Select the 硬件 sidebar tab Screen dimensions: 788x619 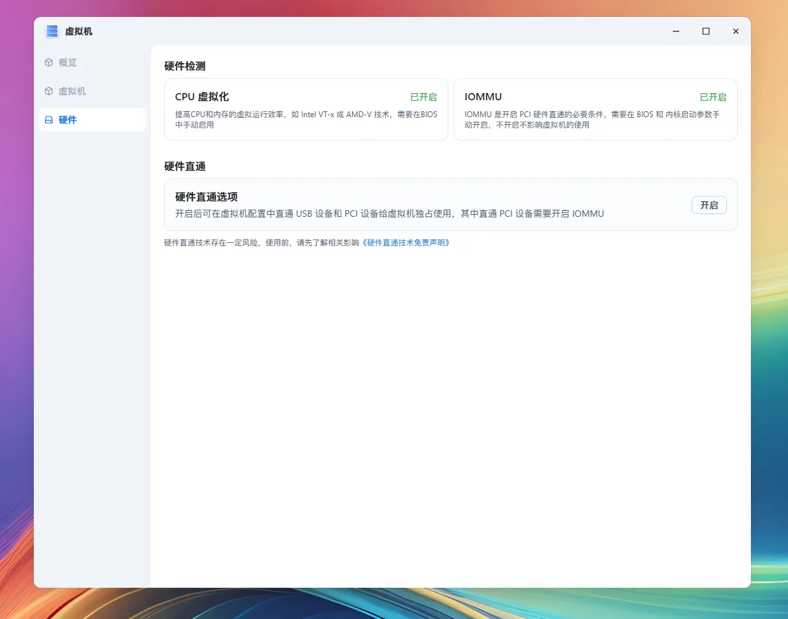tap(68, 120)
